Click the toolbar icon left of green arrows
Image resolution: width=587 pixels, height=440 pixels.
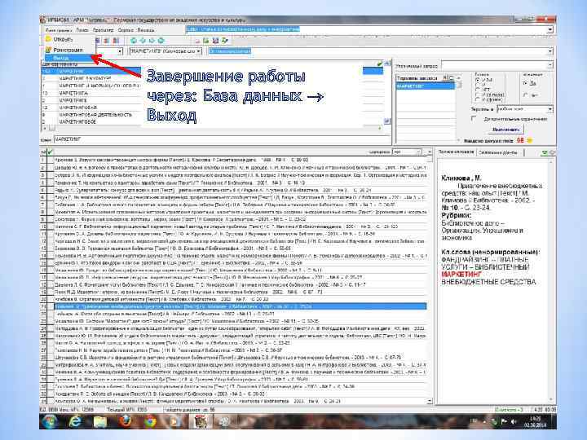(116, 41)
